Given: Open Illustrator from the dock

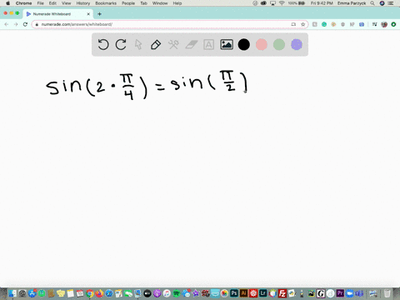Looking at the screenshot, I should click(x=243, y=293).
